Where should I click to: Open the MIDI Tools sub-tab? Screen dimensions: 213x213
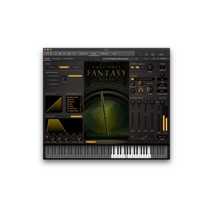pos(57,59)
